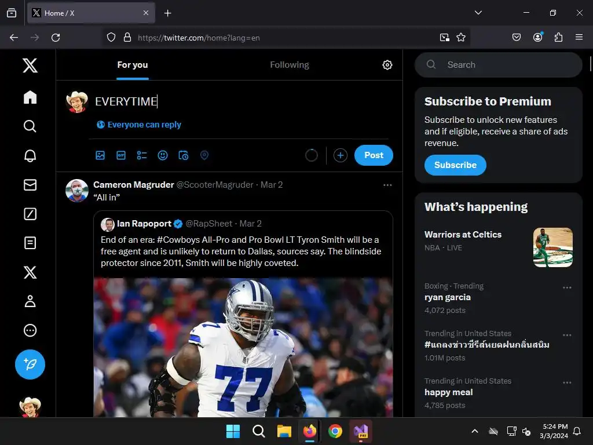Image resolution: width=593 pixels, height=445 pixels.
Task: Open more options for Thai hashtag trend
Action: click(x=567, y=335)
